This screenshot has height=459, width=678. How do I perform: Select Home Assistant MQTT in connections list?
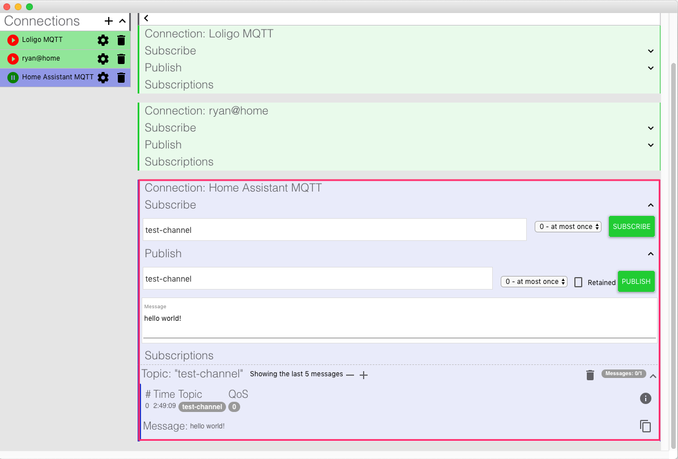(58, 77)
